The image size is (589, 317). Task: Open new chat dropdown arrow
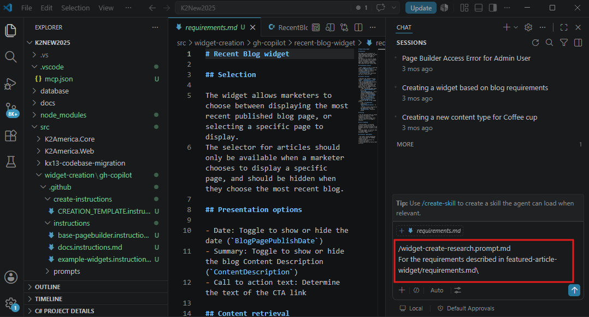516,27
